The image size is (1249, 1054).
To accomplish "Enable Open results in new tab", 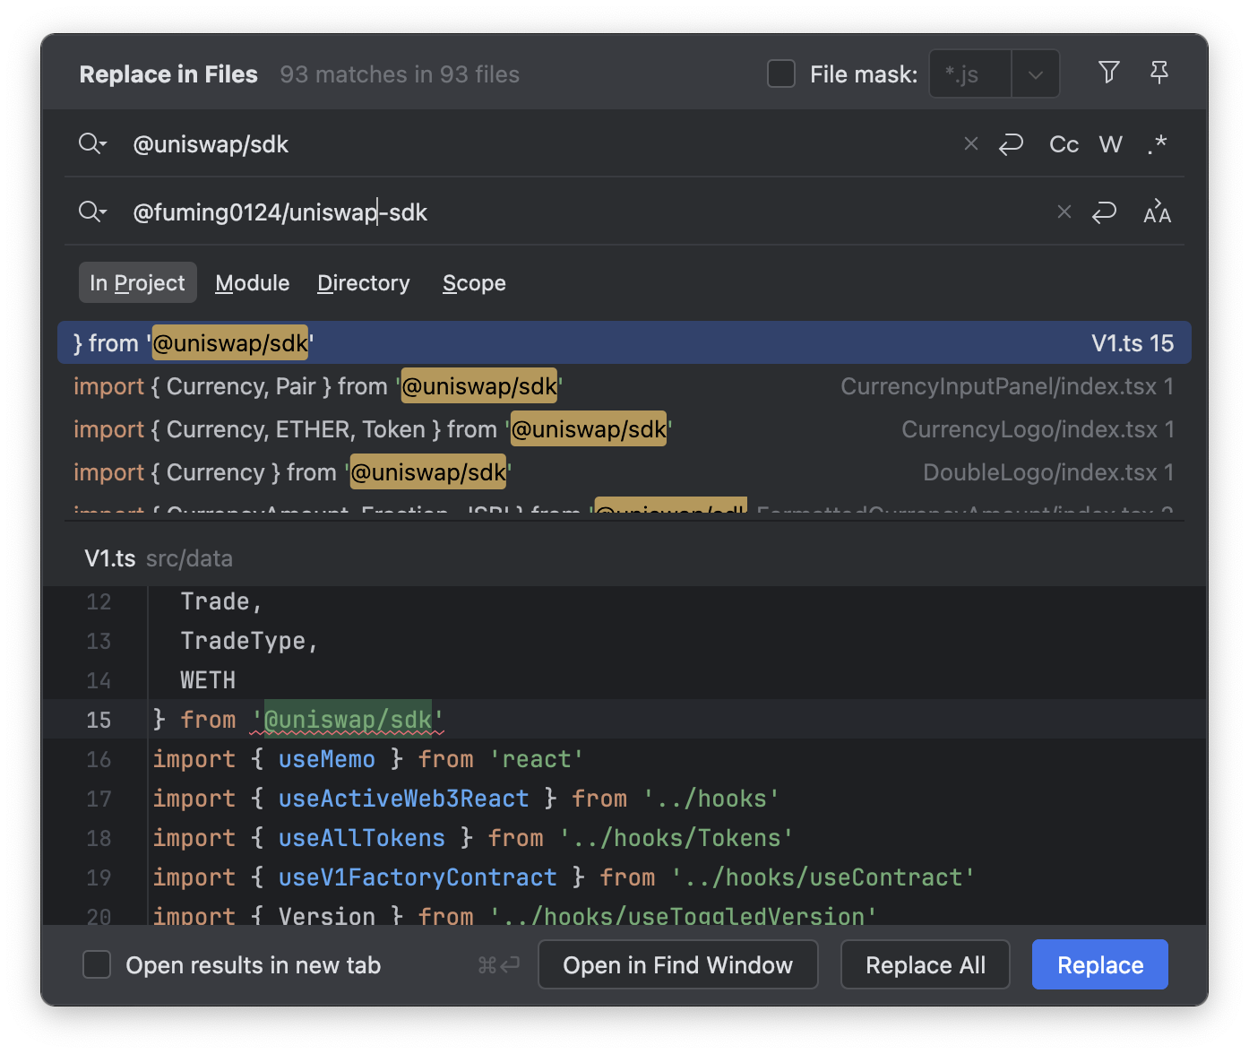I will pyautogui.click(x=97, y=965).
